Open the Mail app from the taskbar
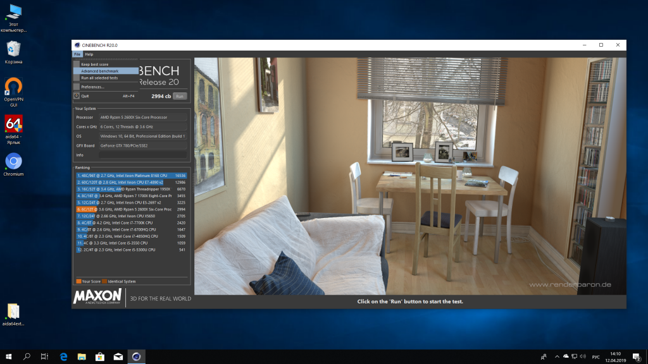 click(x=118, y=357)
